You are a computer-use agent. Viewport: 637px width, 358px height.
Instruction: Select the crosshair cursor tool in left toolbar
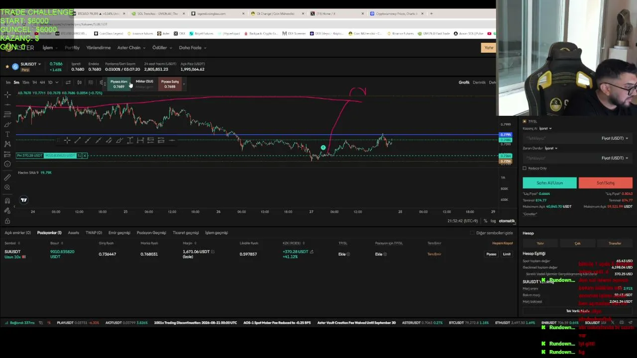[7, 94]
